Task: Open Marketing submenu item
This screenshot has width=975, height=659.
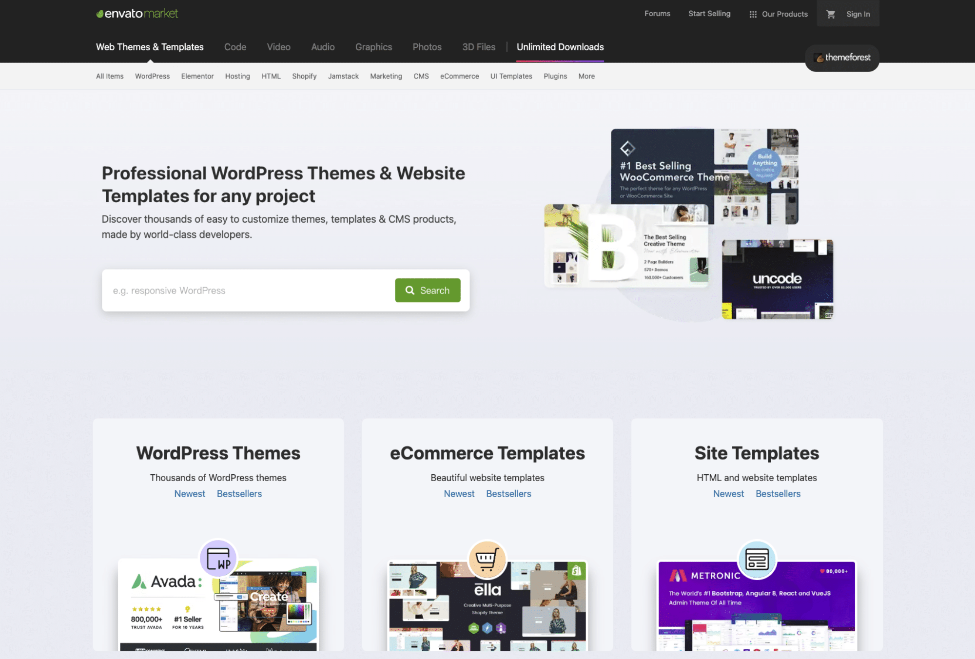Action: (386, 76)
